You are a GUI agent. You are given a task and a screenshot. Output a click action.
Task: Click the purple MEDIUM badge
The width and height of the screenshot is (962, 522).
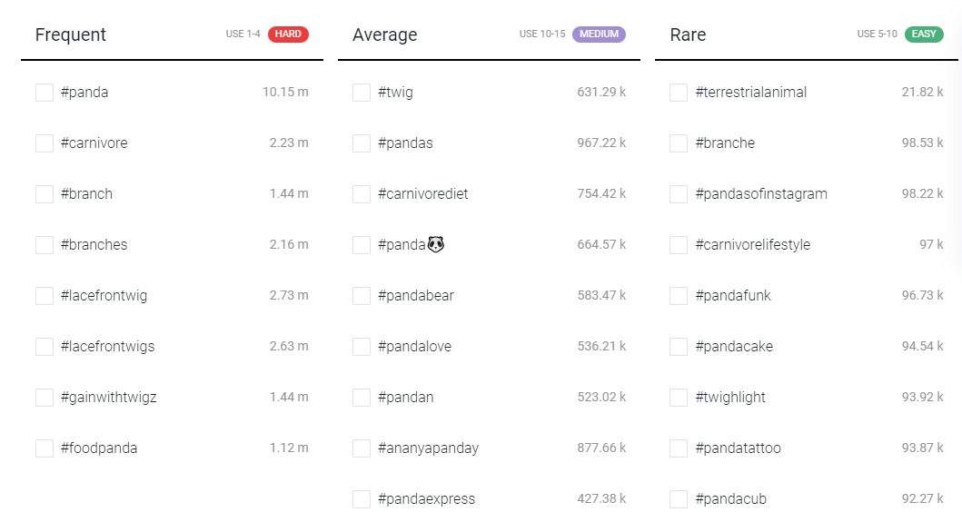[599, 34]
